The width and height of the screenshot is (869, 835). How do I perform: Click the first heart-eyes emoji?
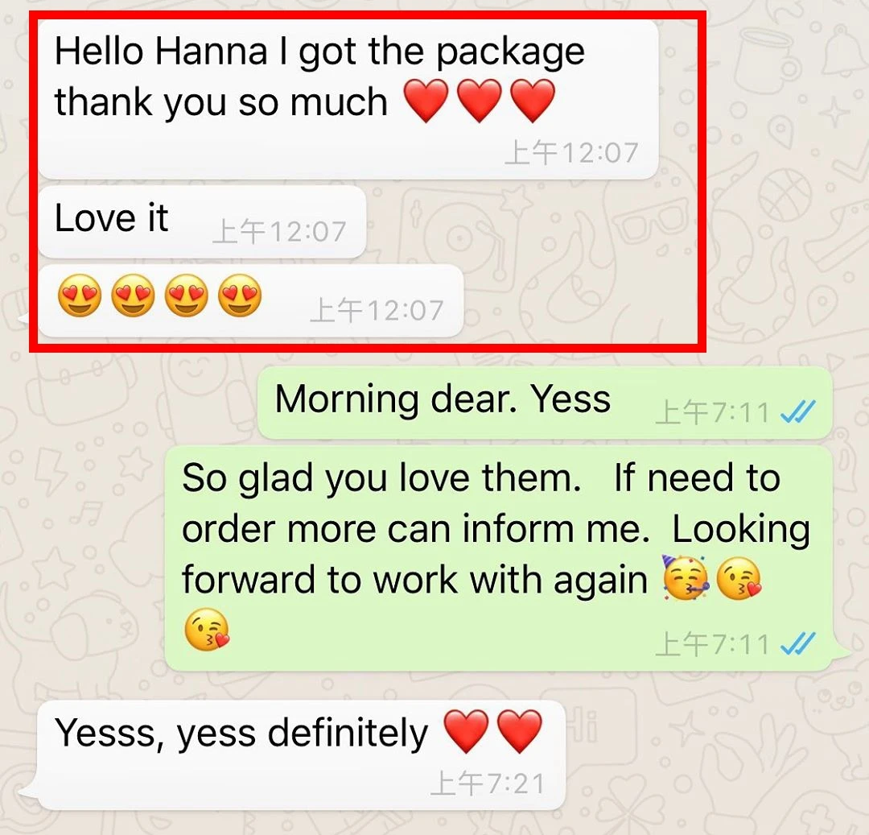(x=80, y=295)
